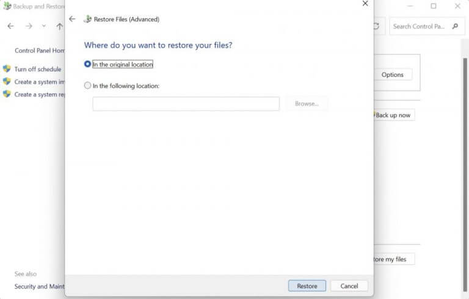The height and width of the screenshot is (299, 469).
Task: Click the up one level arrow
Action: pos(59,26)
